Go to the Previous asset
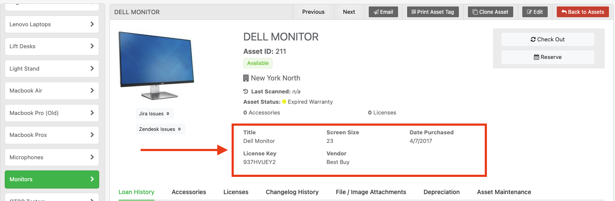The width and height of the screenshot is (615, 201). 313,12
